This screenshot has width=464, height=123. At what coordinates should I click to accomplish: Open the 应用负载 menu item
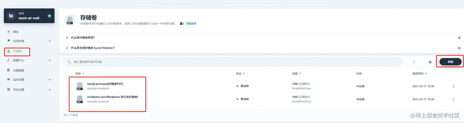[x=18, y=41]
